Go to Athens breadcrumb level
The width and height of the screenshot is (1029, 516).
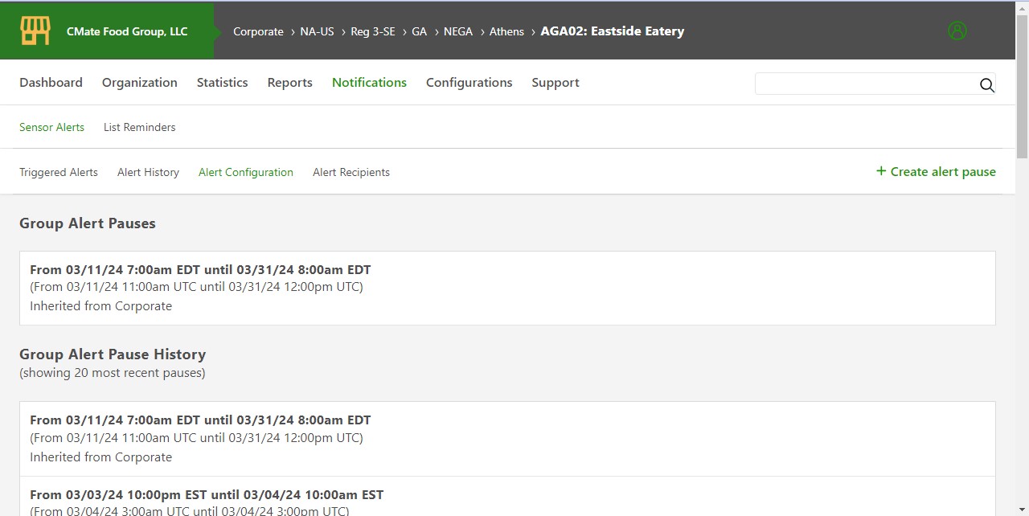coord(506,32)
